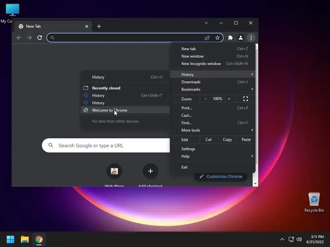
Task: Select New tab menu entry
Action: pos(213,49)
